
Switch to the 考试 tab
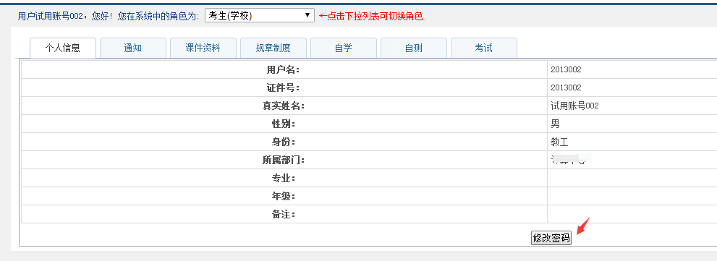coord(484,48)
